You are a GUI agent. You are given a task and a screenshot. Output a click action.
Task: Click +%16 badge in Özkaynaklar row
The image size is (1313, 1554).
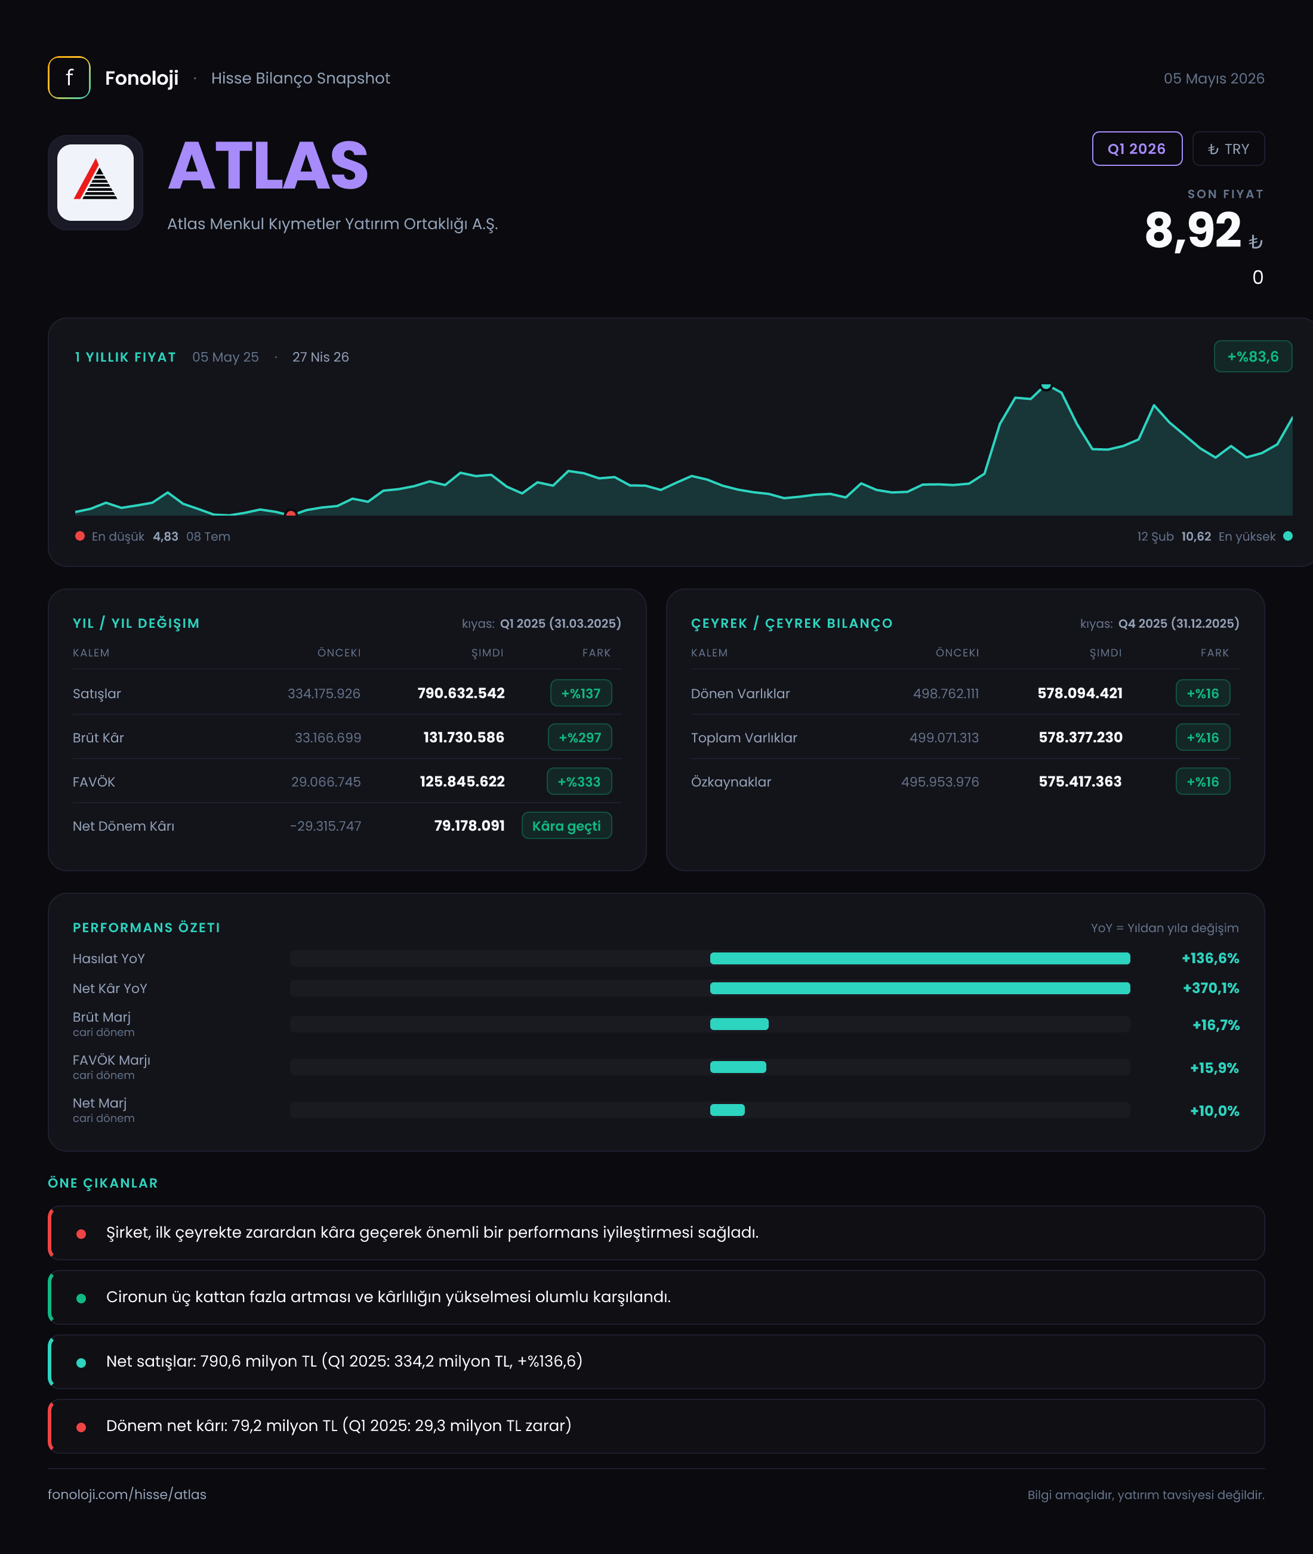1203,781
